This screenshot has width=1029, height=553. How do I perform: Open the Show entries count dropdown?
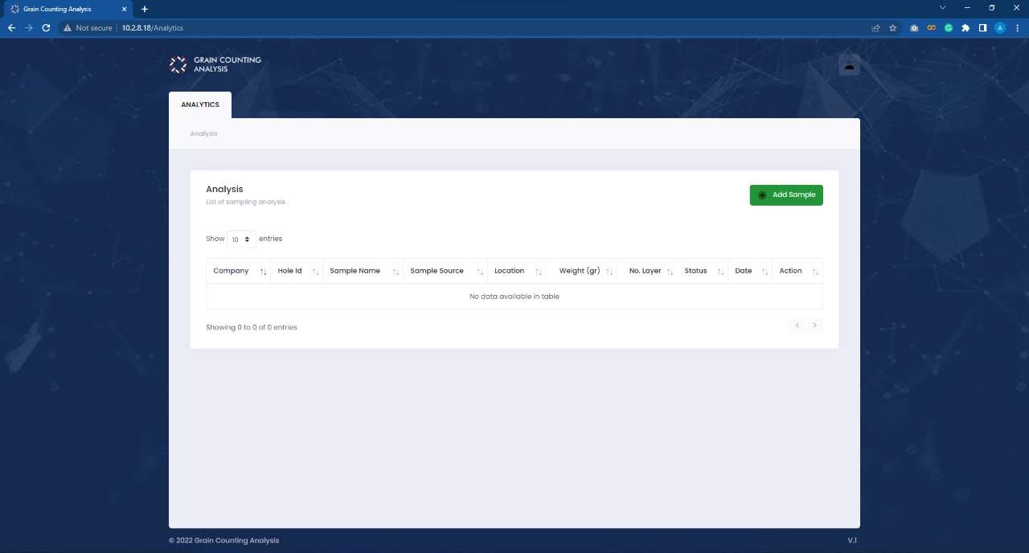tap(241, 240)
